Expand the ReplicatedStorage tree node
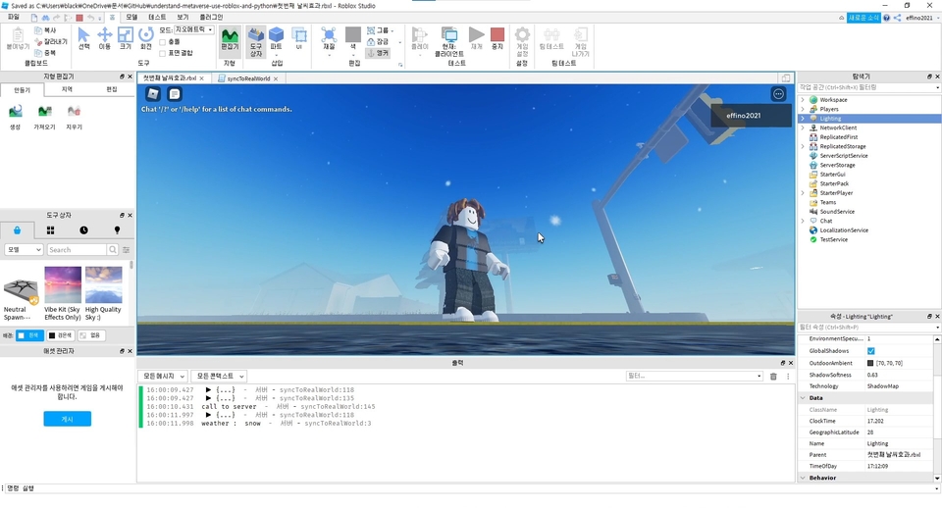Viewport: 942px width, 508px height. [x=803, y=146]
